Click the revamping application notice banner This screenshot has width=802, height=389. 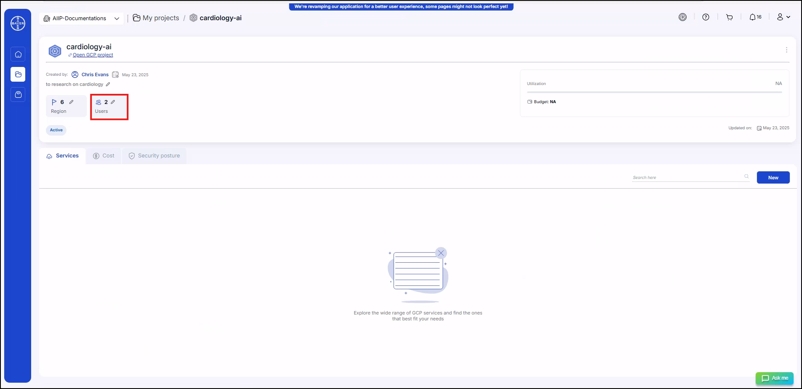click(x=401, y=7)
